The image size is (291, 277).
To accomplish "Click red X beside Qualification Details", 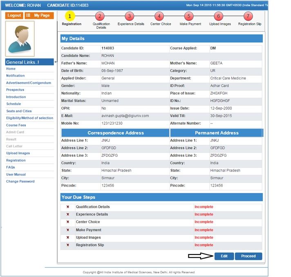I will pyautogui.click(x=68, y=207).
